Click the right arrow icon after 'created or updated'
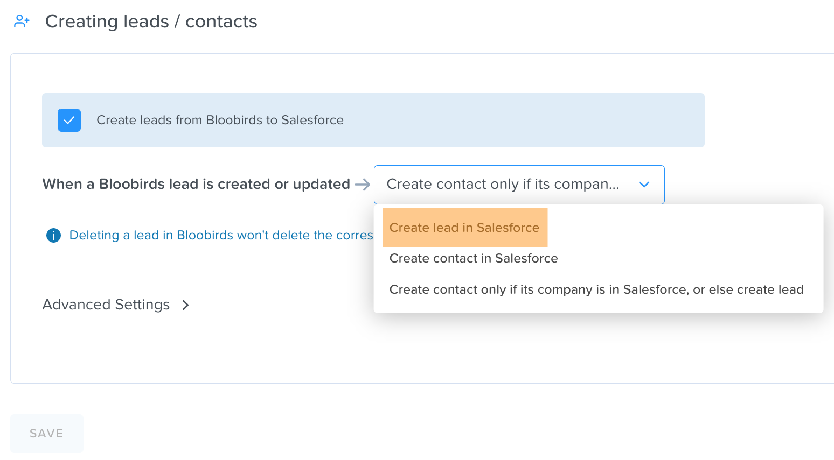The height and width of the screenshot is (460, 834). [363, 185]
